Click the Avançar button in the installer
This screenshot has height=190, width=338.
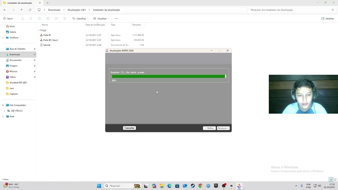tap(223, 128)
